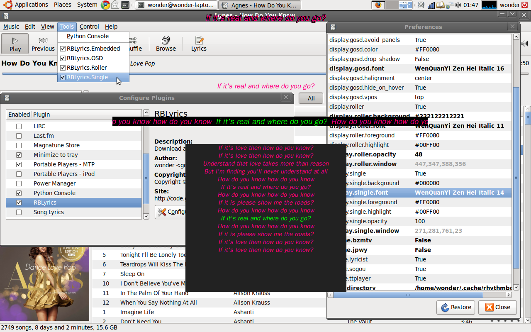Image resolution: width=531 pixels, height=332 pixels.
Task: Enable the Magnatune Store plugin
Action: click(19, 145)
